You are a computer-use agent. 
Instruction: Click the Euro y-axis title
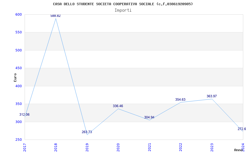pyautogui.click(x=15, y=77)
